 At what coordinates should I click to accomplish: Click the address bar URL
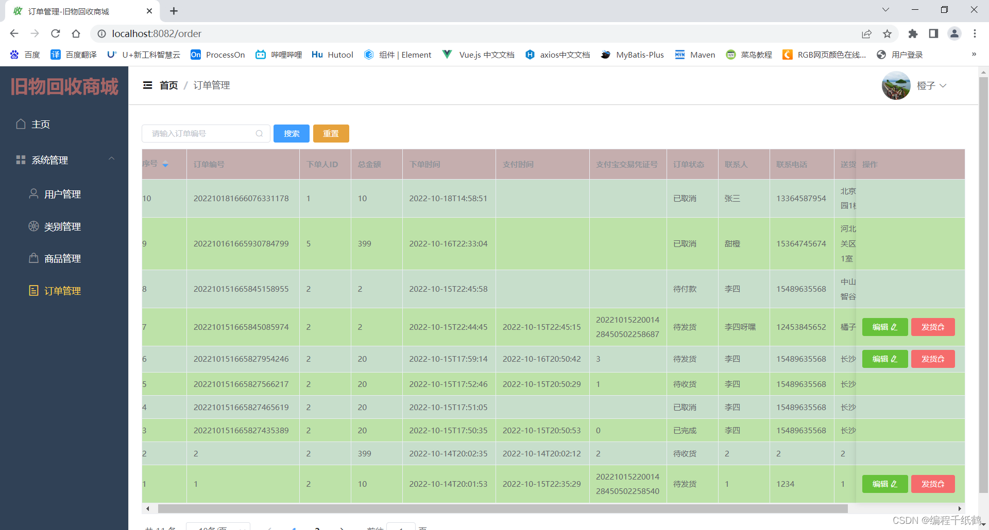[x=157, y=33]
